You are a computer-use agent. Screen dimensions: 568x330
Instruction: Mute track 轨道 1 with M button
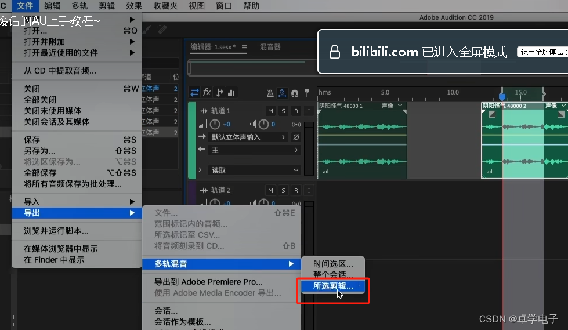coord(270,111)
